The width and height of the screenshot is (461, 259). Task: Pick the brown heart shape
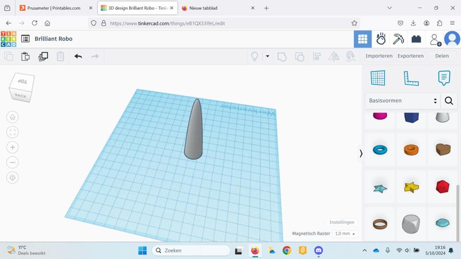pos(443,150)
